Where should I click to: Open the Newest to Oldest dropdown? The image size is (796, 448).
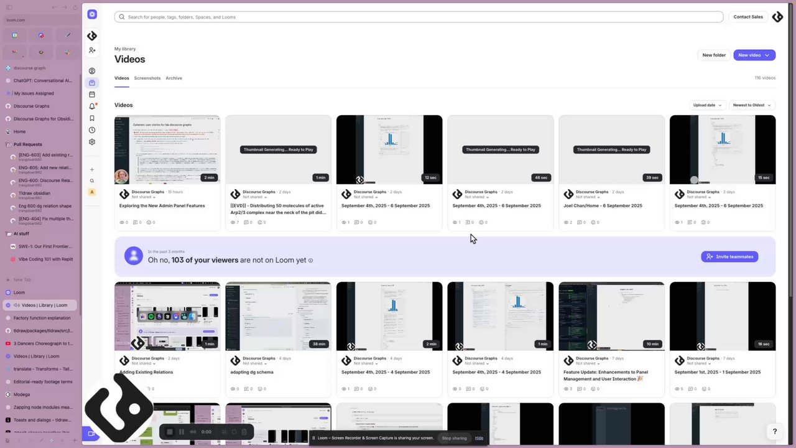click(x=751, y=105)
